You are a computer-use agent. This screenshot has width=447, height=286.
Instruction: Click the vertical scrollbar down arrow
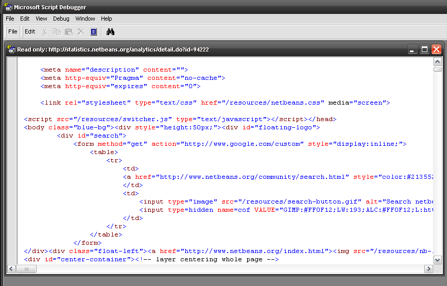(x=438, y=260)
